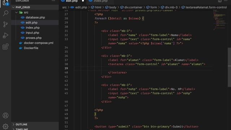Open the Extensions view icon
Viewport: 231px width, 130px height.
(x=5, y=47)
